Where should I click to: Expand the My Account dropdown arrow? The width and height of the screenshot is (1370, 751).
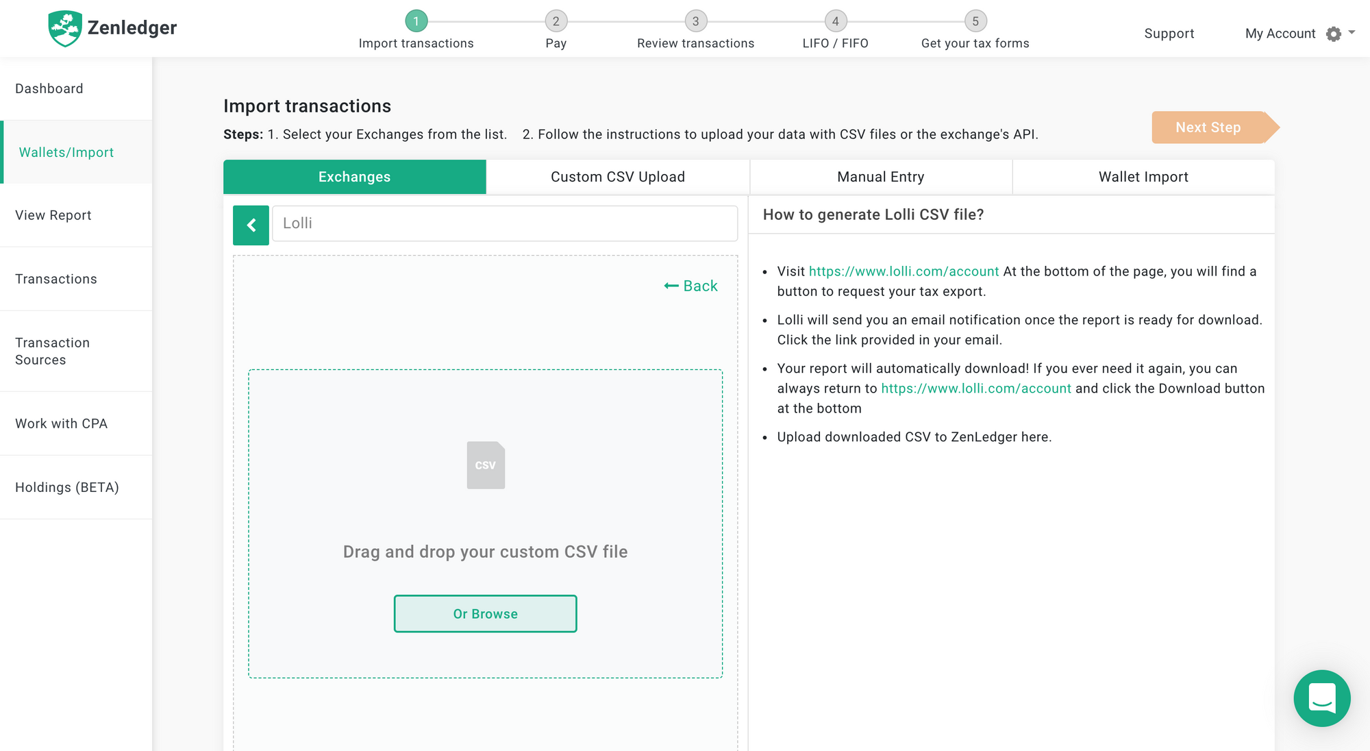(x=1352, y=32)
